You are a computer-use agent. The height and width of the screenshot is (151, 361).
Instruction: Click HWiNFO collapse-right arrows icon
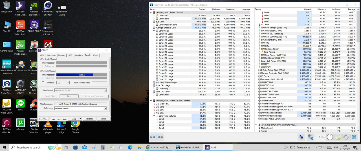point(160,137)
